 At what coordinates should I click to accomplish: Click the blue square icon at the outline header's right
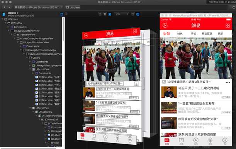pyautogui.click(x=62, y=14)
